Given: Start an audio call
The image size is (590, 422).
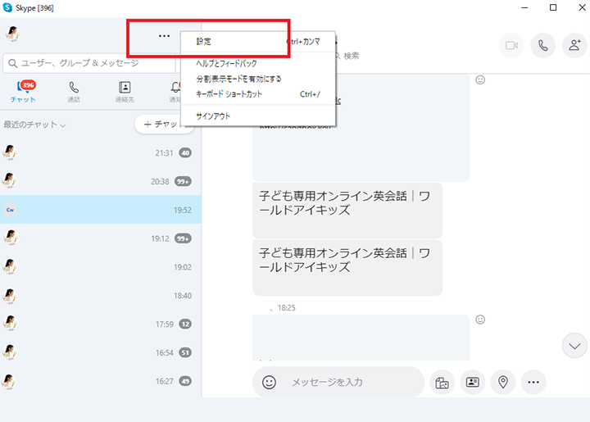Looking at the screenshot, I should tap(542, 46).
